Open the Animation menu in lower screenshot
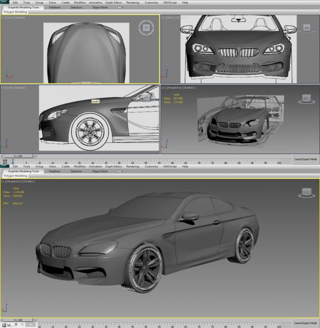Screen dimensions: 320x328 click(95, 166)
